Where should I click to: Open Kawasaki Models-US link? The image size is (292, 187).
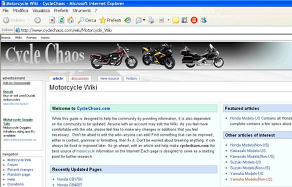(248, 151)
